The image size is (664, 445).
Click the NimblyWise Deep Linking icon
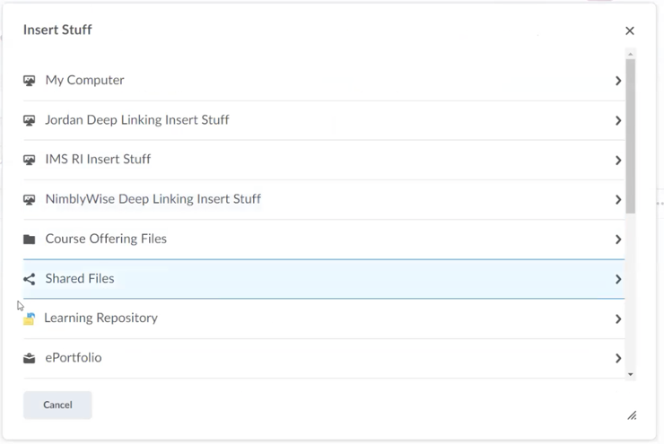[30, 199]
